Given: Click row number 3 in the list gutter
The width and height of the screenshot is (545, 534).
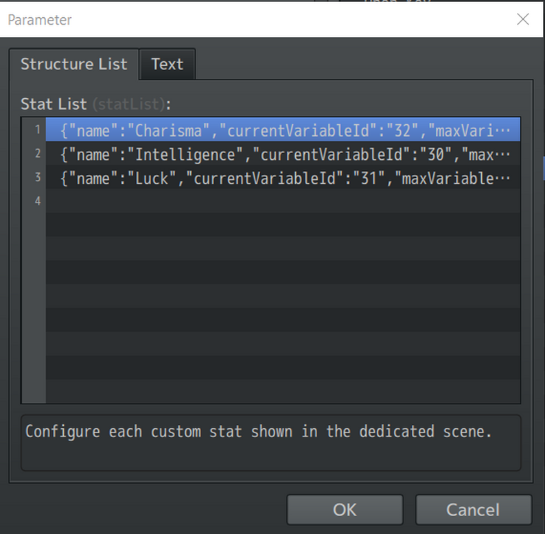Looking at the screenshot, I should pos(38,177).
